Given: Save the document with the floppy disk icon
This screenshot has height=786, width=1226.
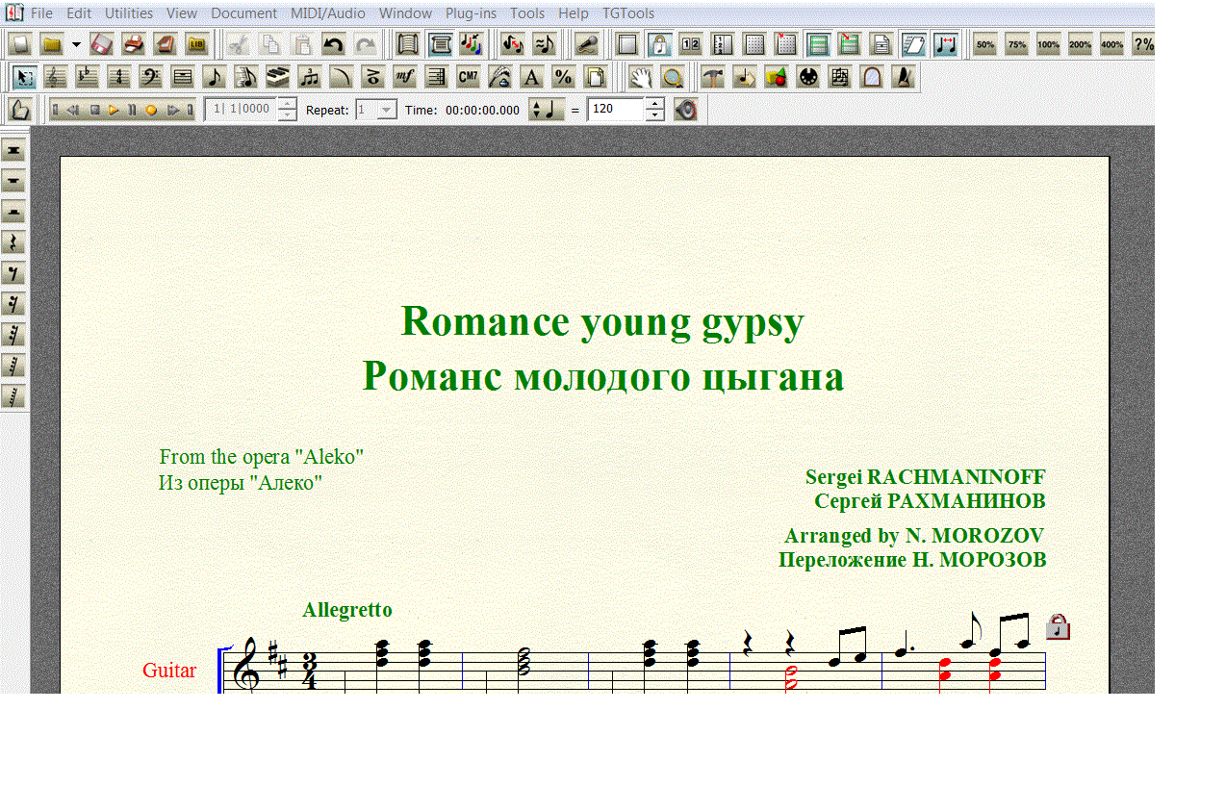Looking at the screenshot, I should [x=103, y=44].
